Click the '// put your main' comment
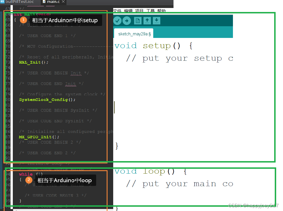This screenshot has height=211, width=283. pyautogui.click(x=179, y=184)
